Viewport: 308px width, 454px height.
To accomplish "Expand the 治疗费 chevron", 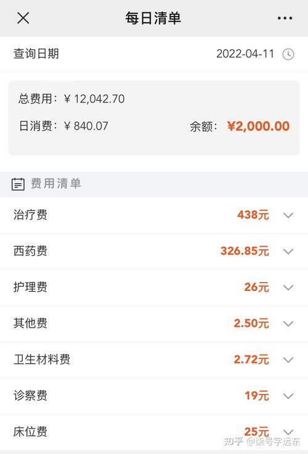I will [x=288, y=215].
